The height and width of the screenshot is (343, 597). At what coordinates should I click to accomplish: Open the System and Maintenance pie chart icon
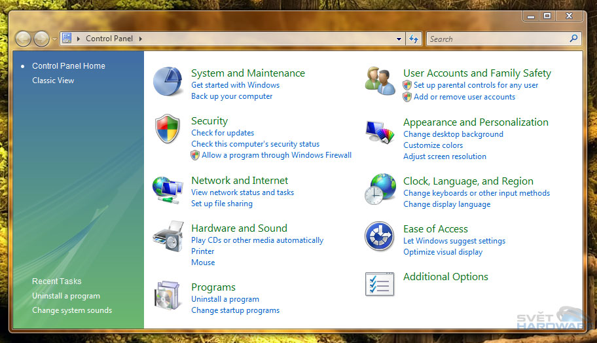(x=168, y=81)
